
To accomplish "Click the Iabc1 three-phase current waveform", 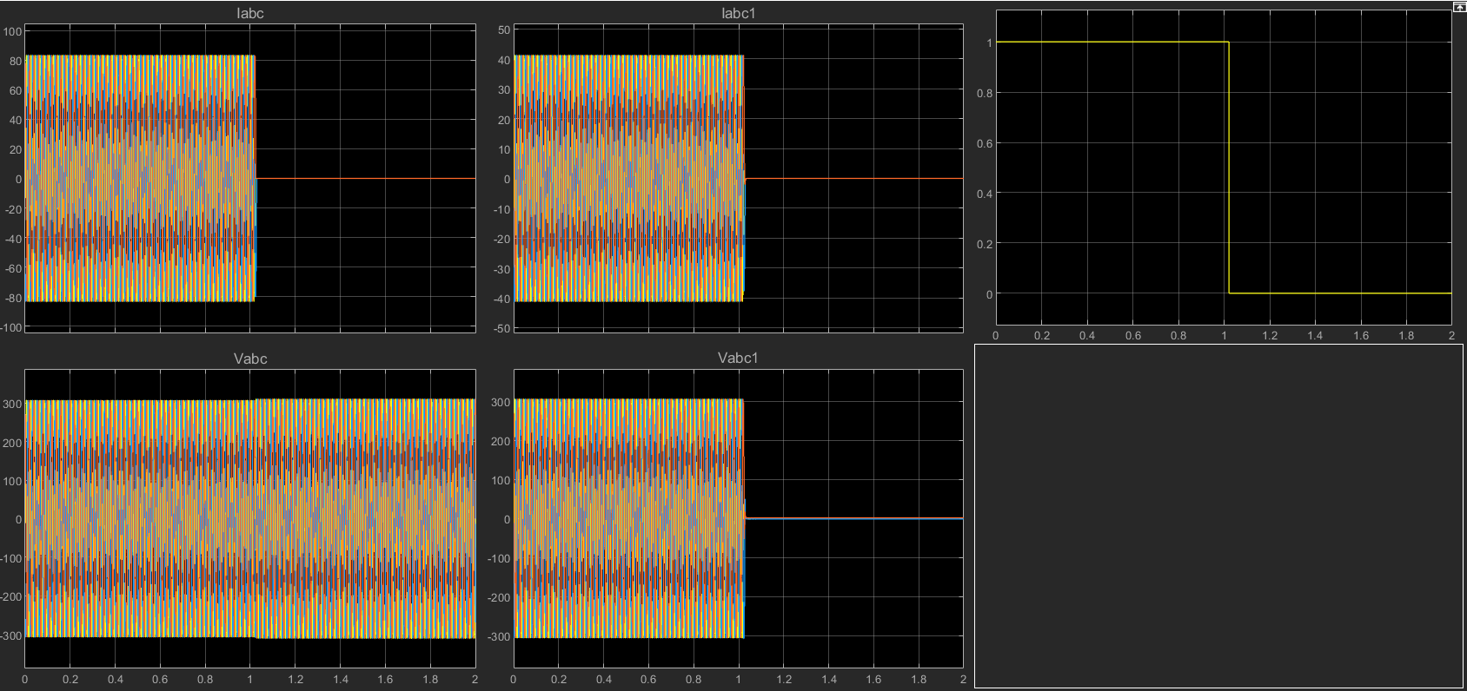I will tap(628, 178).
